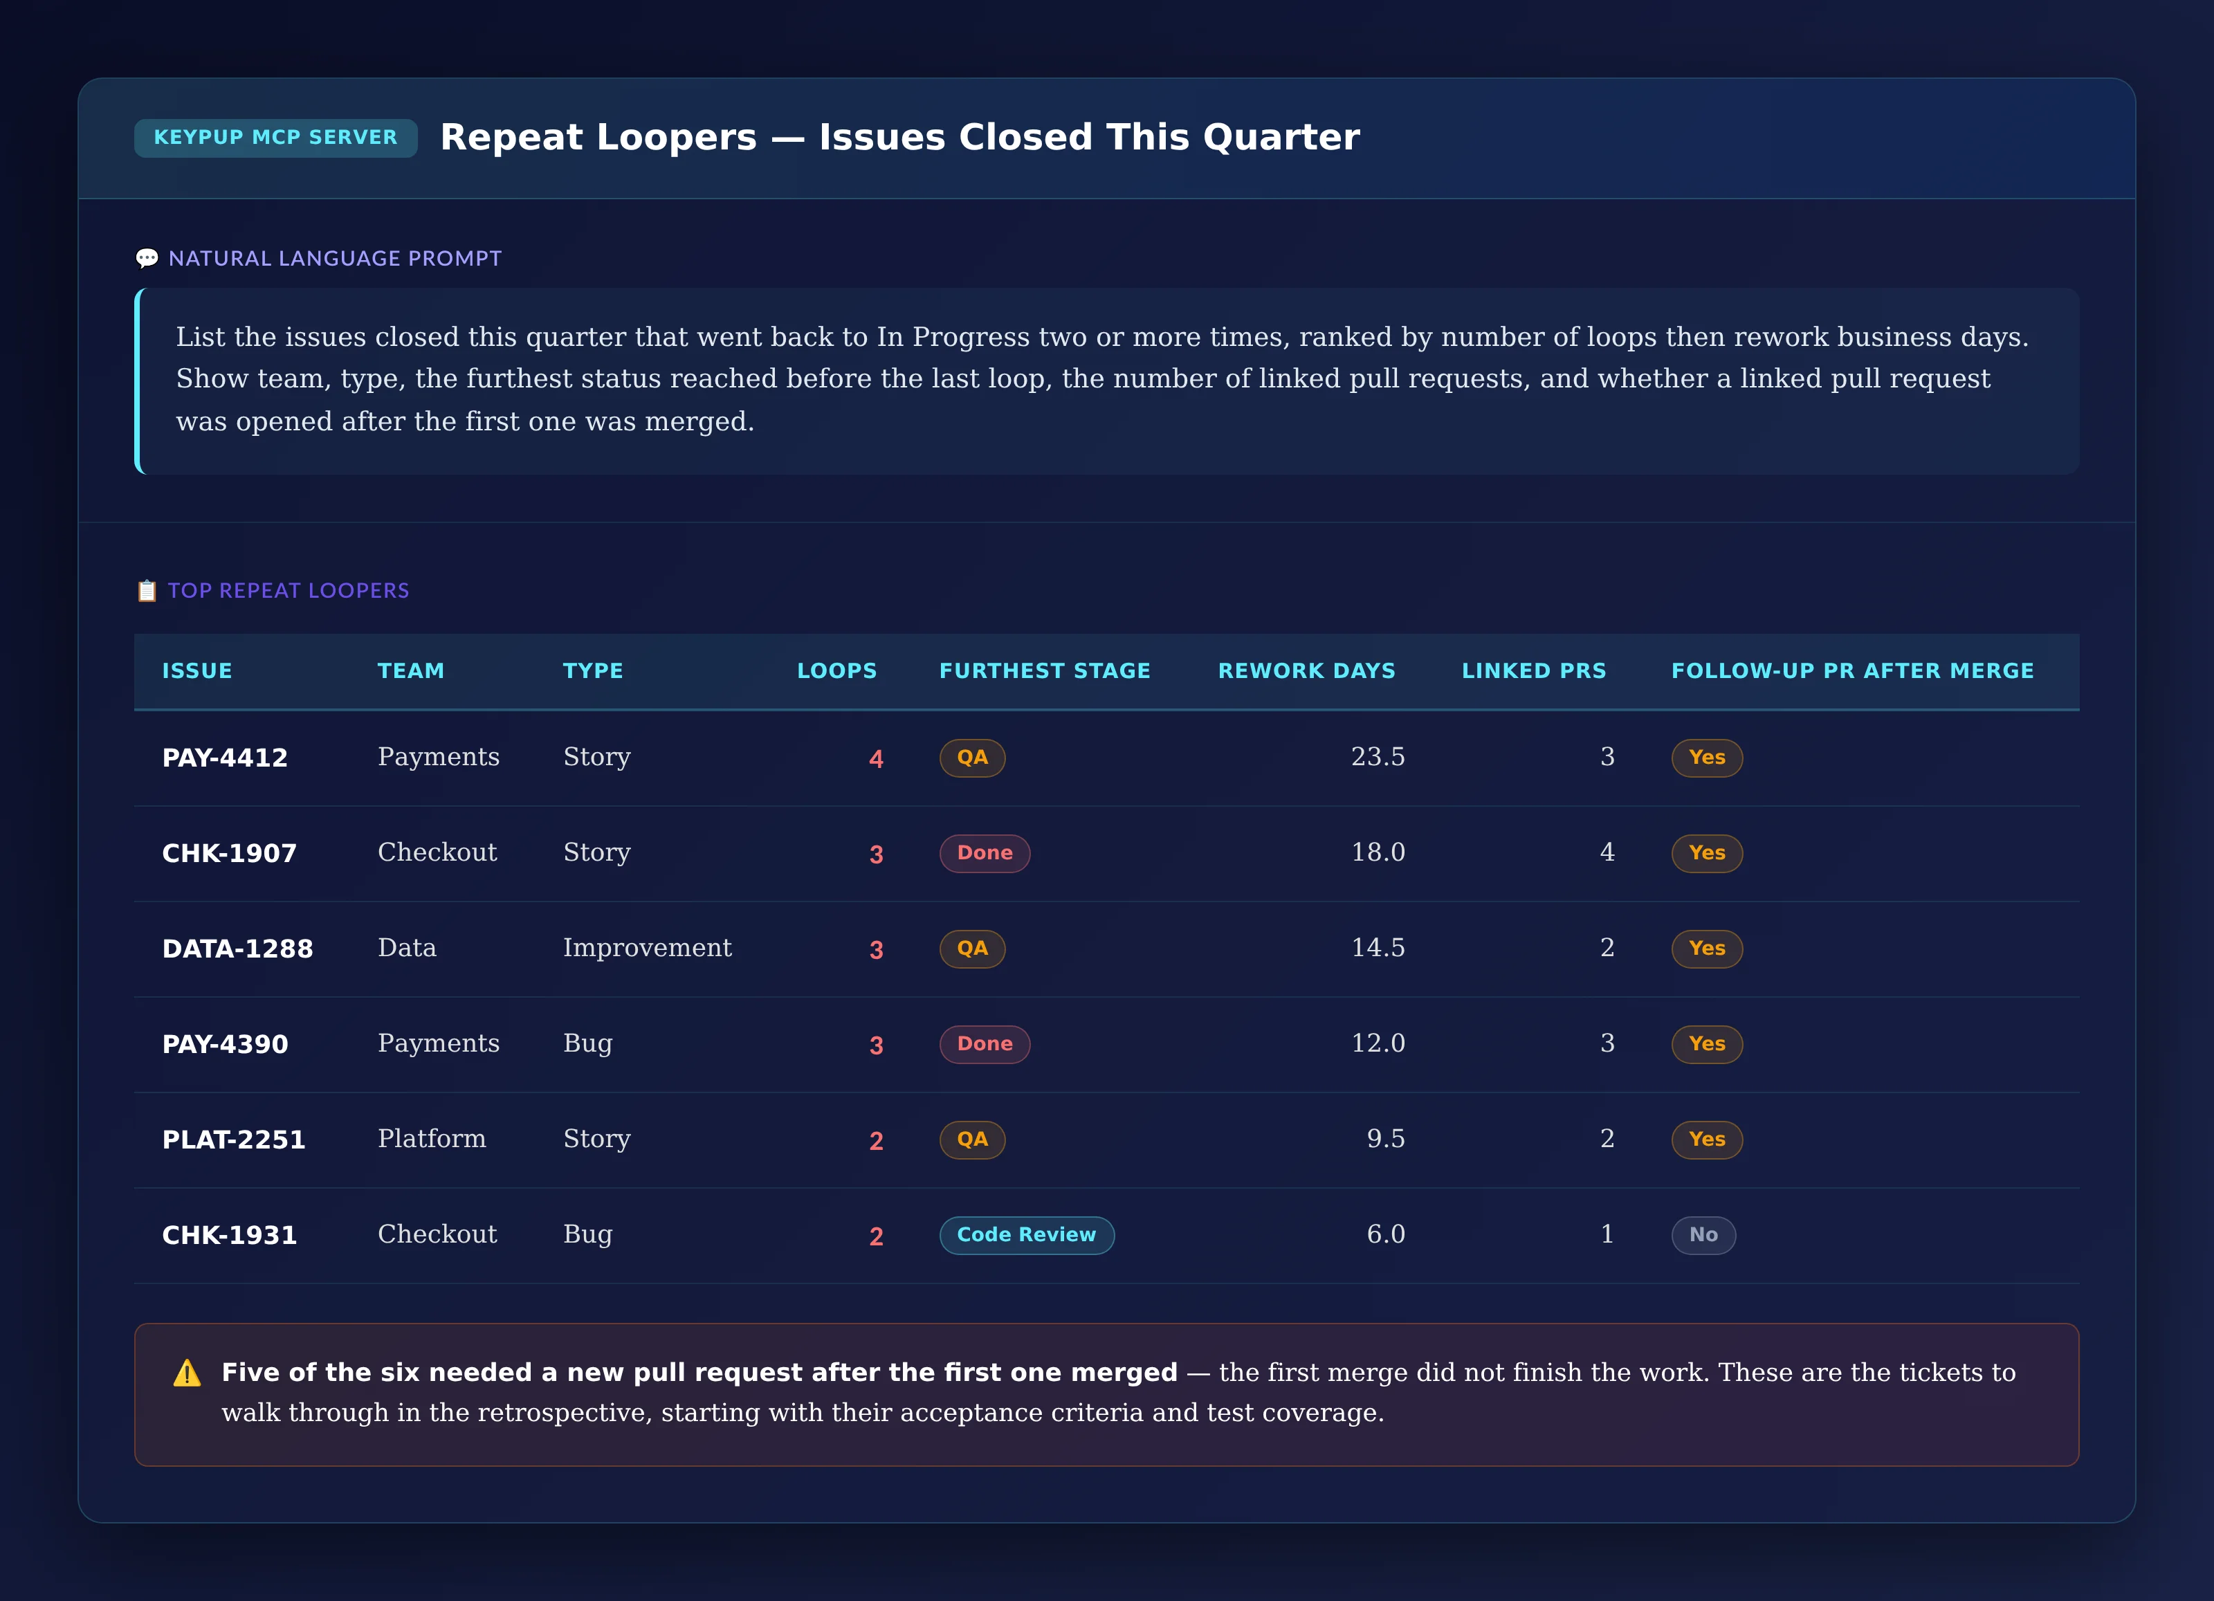This screenshot has height=1601, width=2214.
Task: Click the Checkout team cell for CHK-1907
Action: coord(437,853)
